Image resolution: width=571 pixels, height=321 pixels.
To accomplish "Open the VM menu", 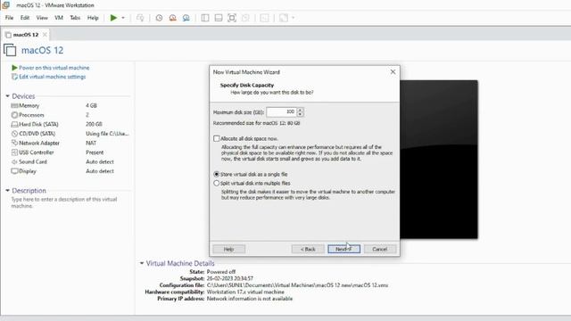I will click(x=59, y=18).
